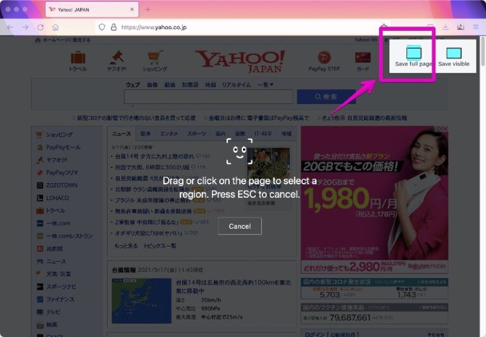
Task: Open the ショッピング cart icon
Action: tap(154, 60)
